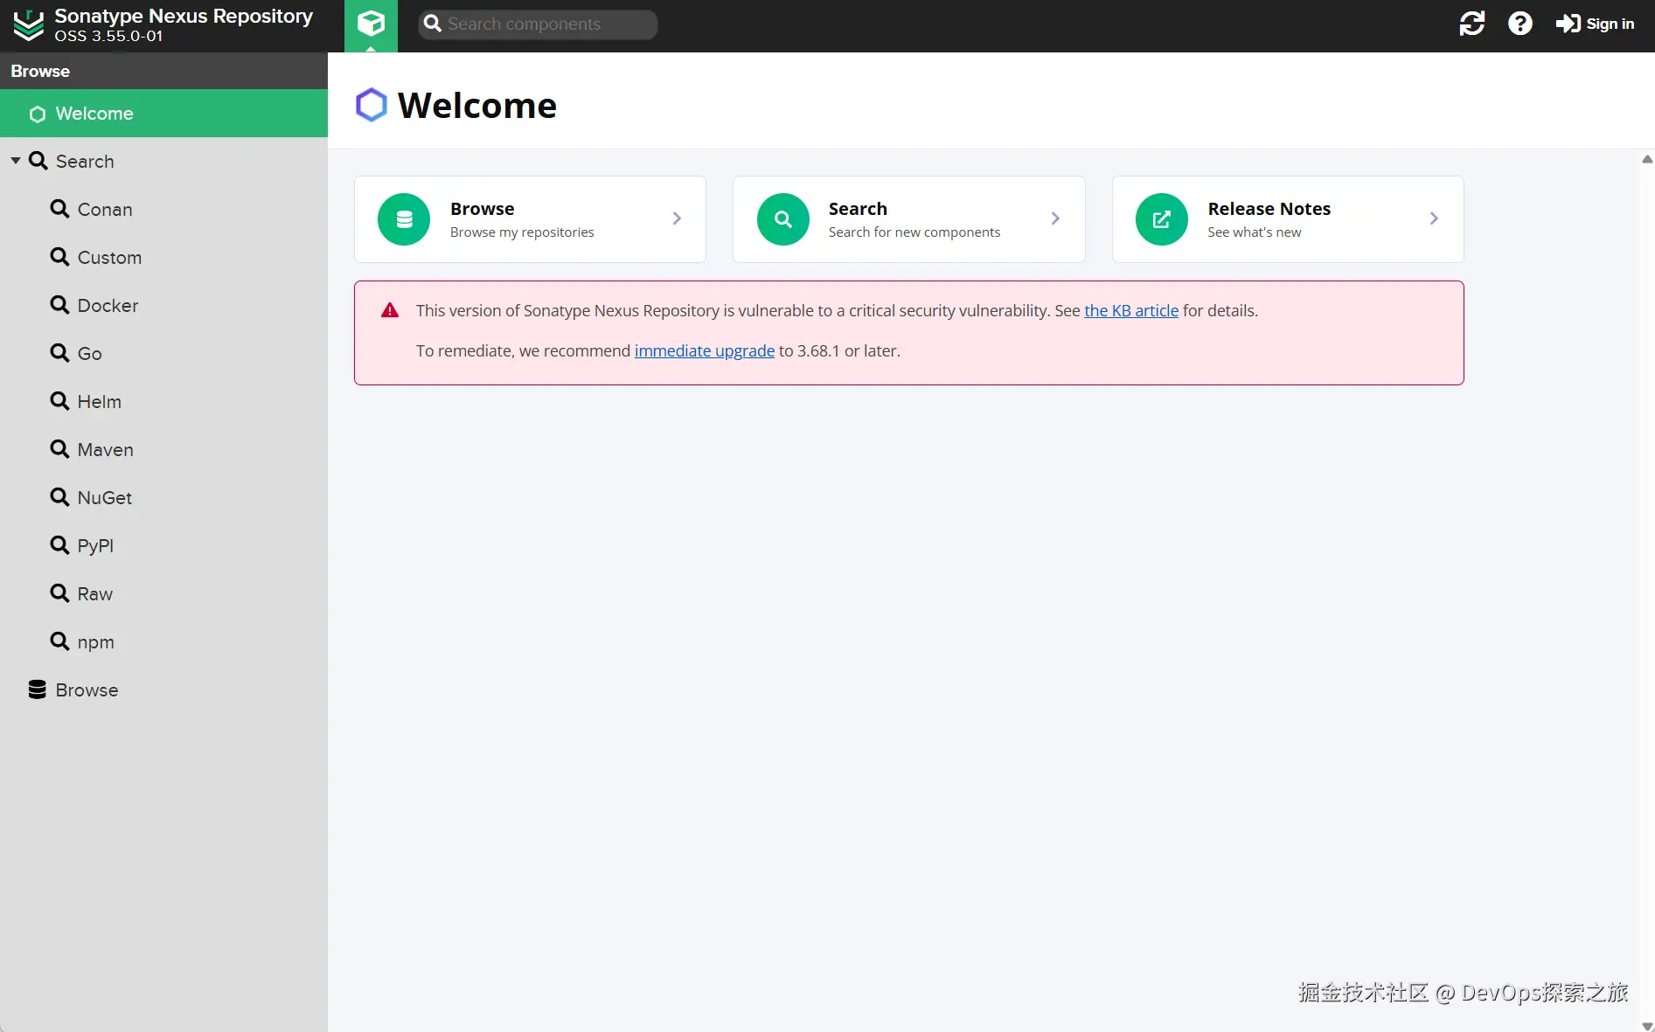Click the magnifier icon beside Helm
Viewport: 1655px width, 1032px height.
tap(59, 400)
